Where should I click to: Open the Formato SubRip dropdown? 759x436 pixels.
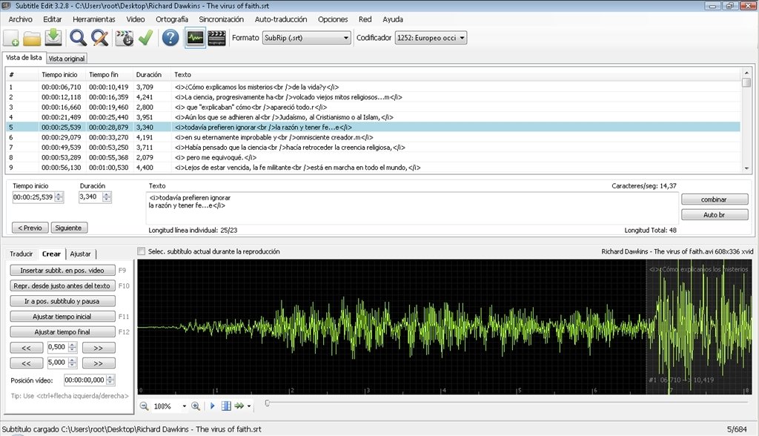(306, 38)
